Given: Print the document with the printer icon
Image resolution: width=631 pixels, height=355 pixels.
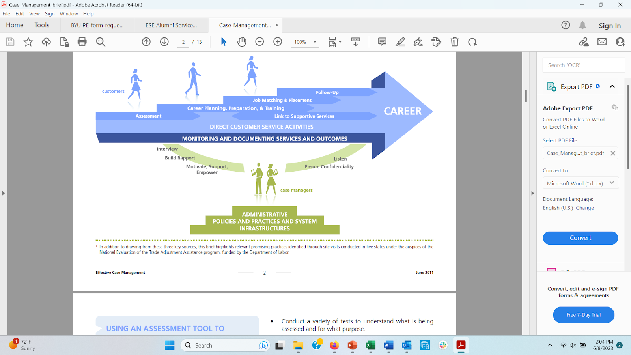Looking at the screenshot, I should 82,42.
